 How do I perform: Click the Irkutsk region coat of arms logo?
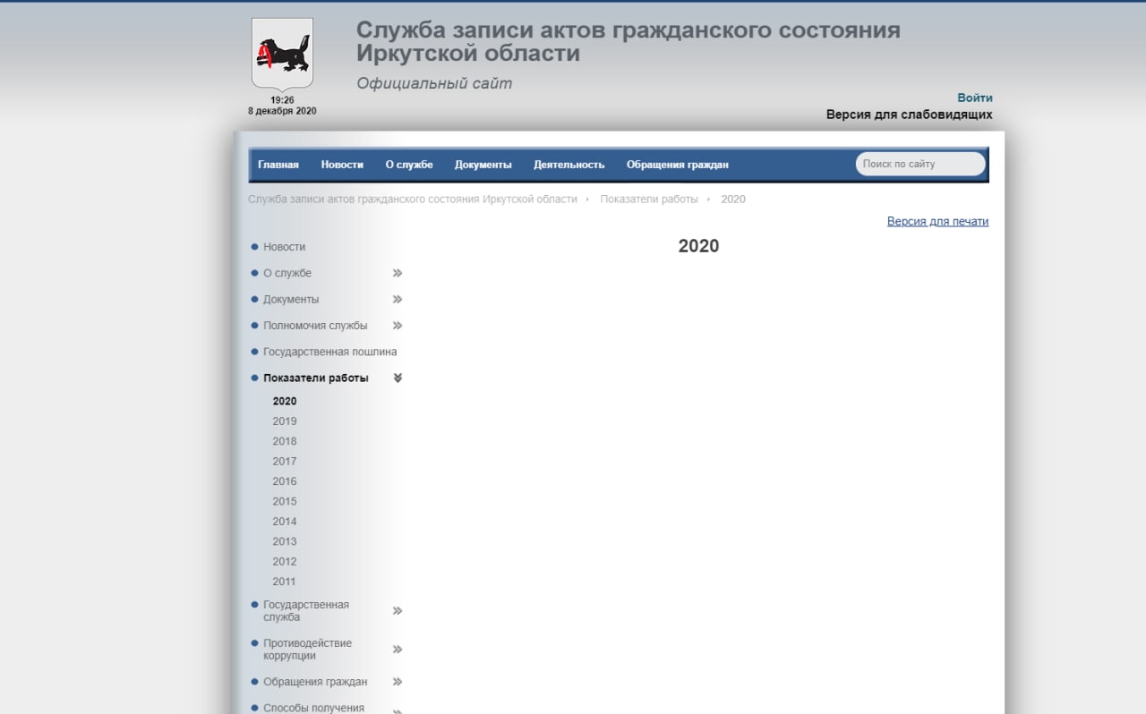[x=282, y=54]
